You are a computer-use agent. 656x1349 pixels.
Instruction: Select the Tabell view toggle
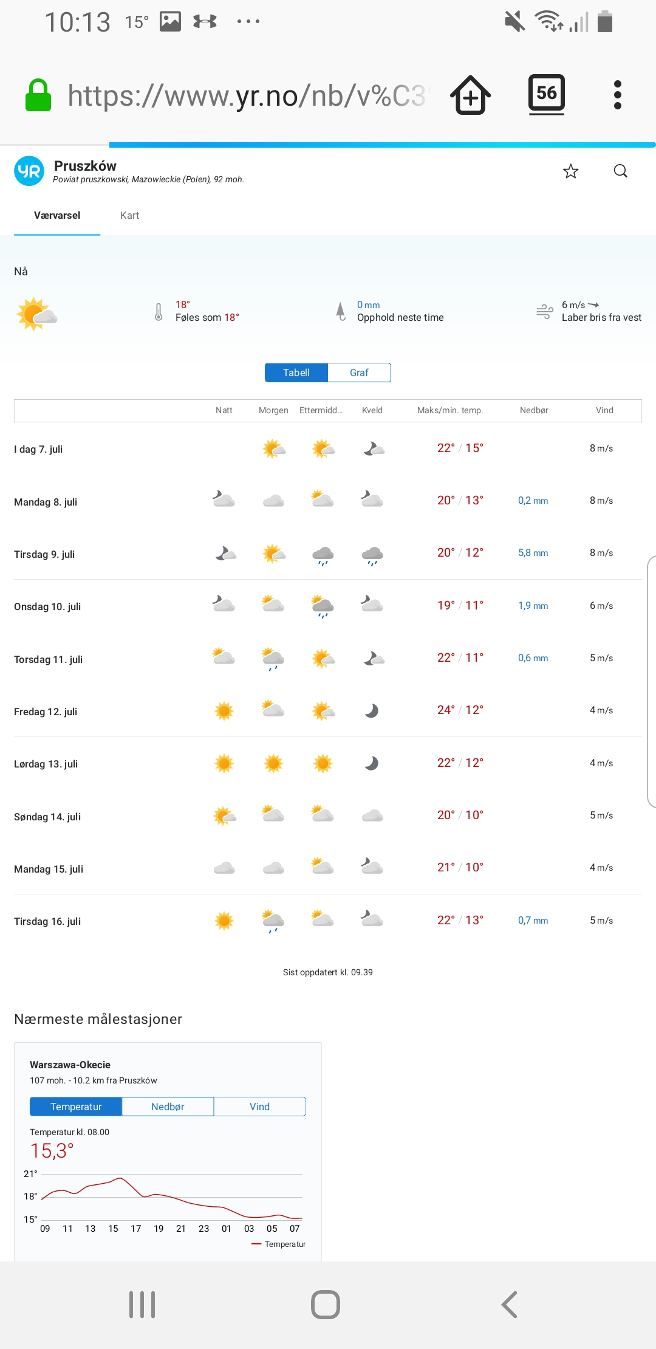(x=296, y=372)
